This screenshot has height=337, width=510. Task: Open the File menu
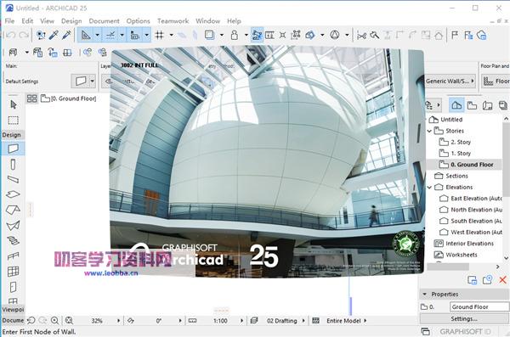[x=9, y=21]
